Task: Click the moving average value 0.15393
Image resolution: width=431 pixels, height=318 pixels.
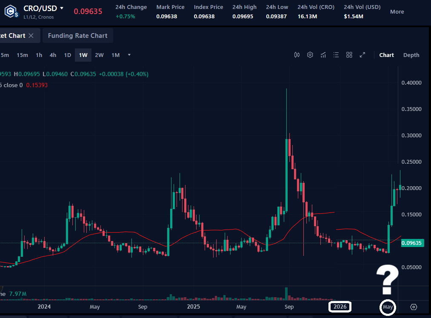Action: point(37,85)
